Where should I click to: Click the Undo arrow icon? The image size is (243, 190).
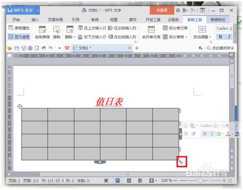click(44, 48)
